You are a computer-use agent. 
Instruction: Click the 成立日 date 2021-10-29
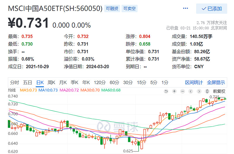[37, 67]
